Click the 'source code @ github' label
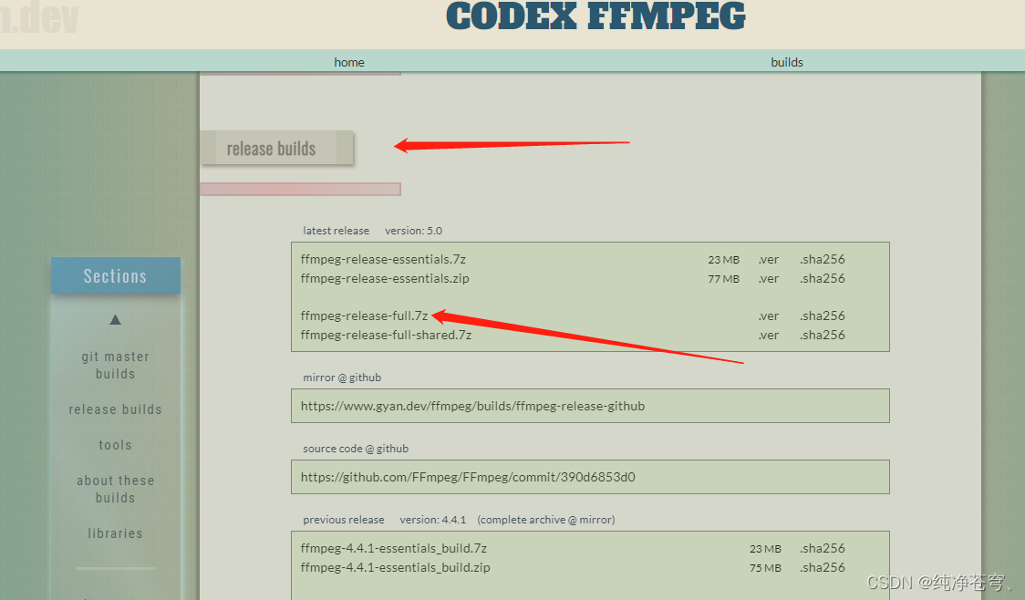The height and width of the screenshot is (600, 1025). 356,449
